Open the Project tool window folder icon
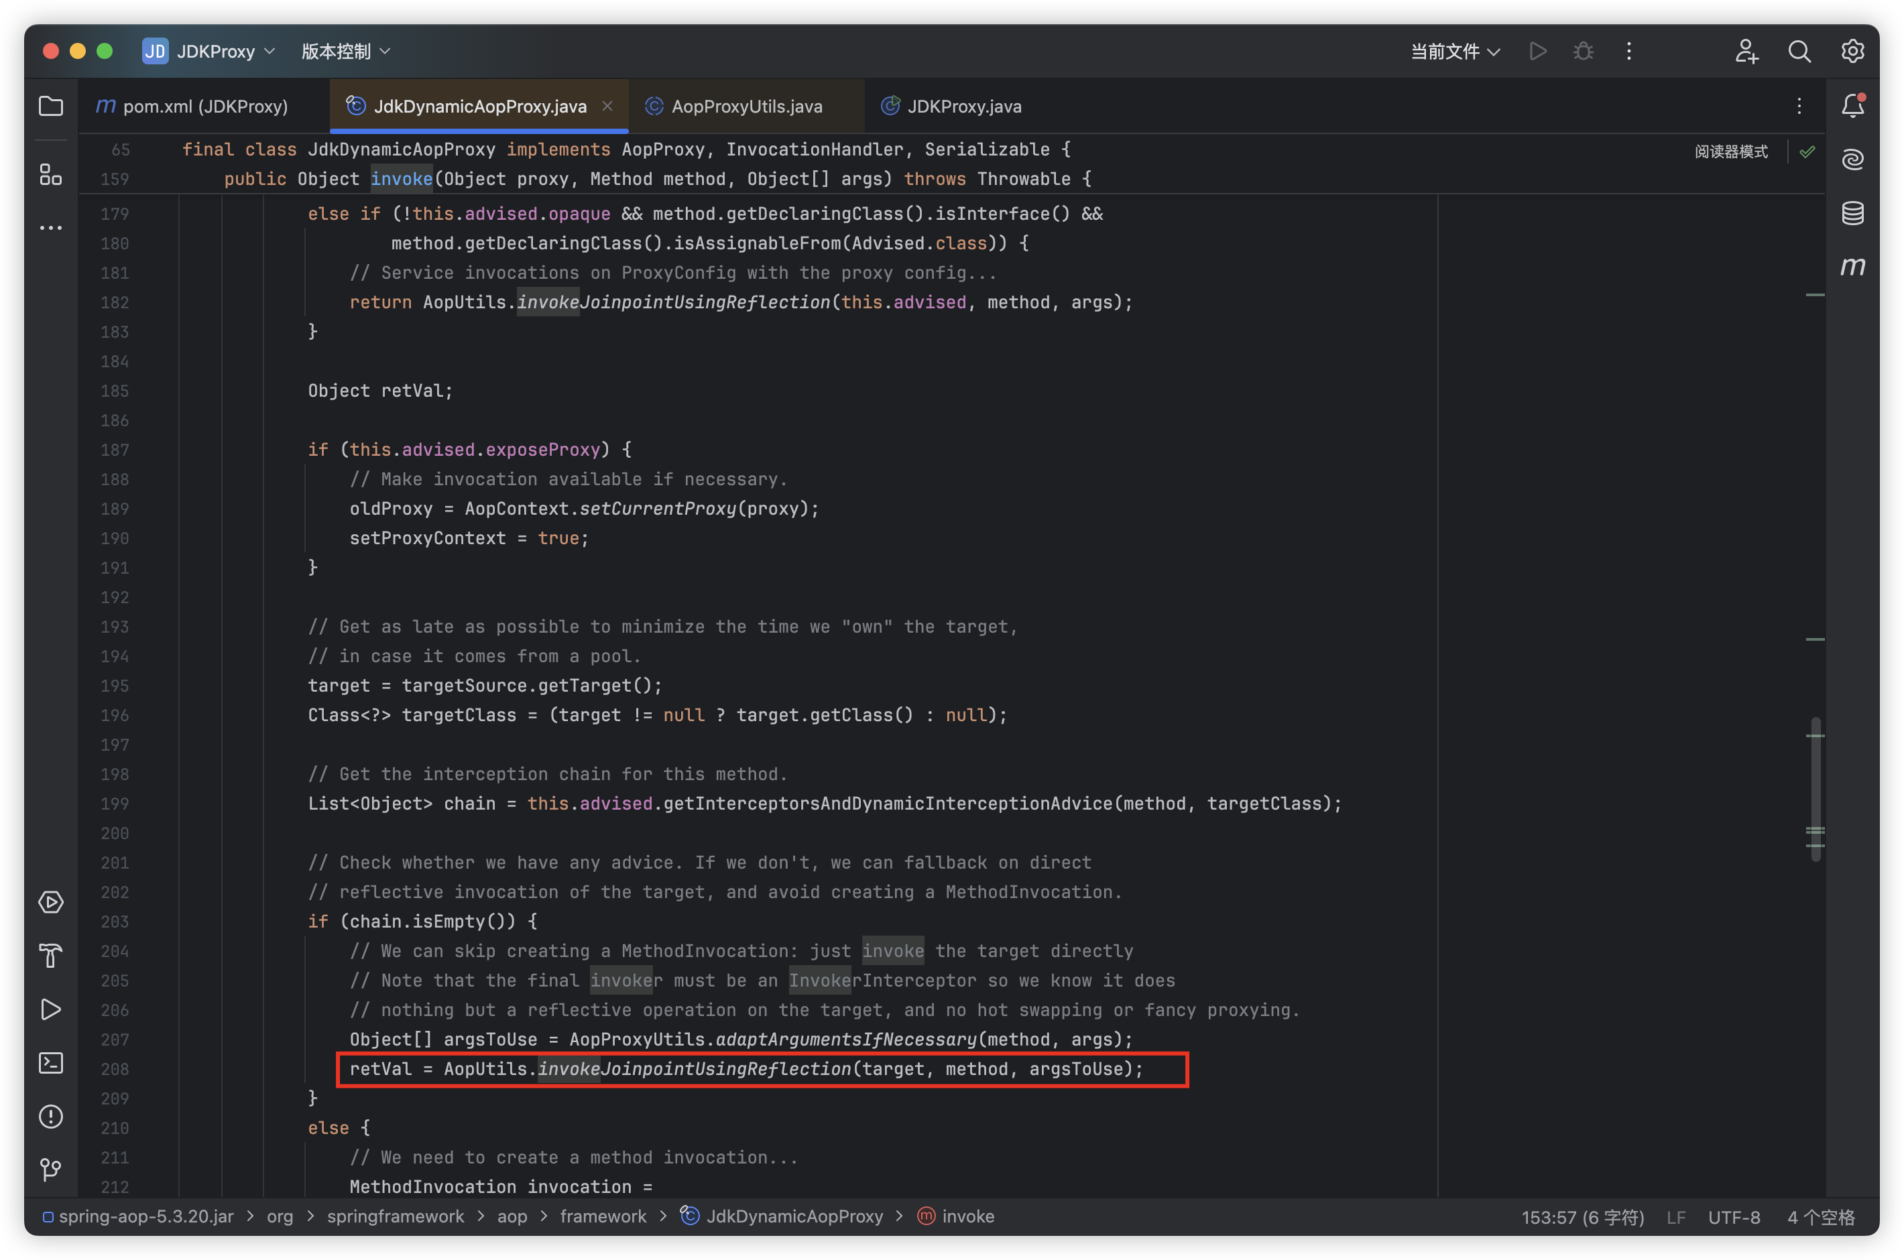The image size is (1904, 1260). point(51,106)
